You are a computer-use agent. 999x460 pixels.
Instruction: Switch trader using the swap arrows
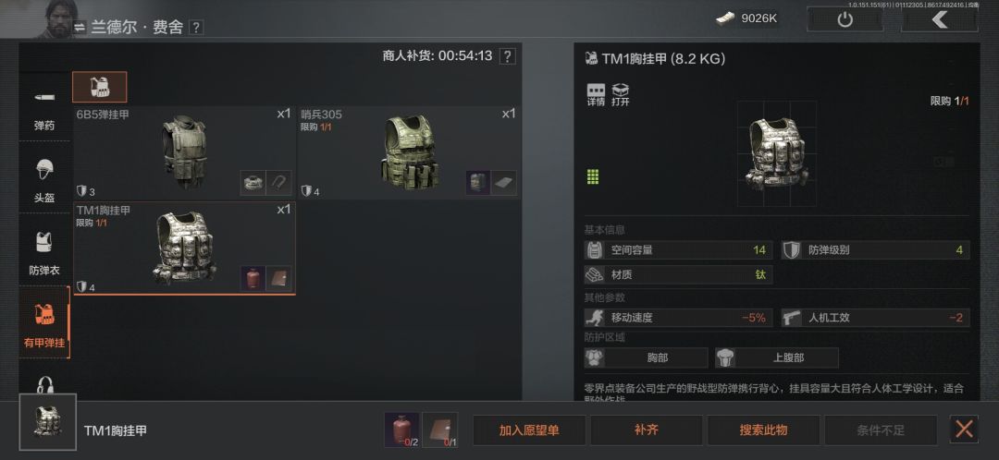(80, 28)
